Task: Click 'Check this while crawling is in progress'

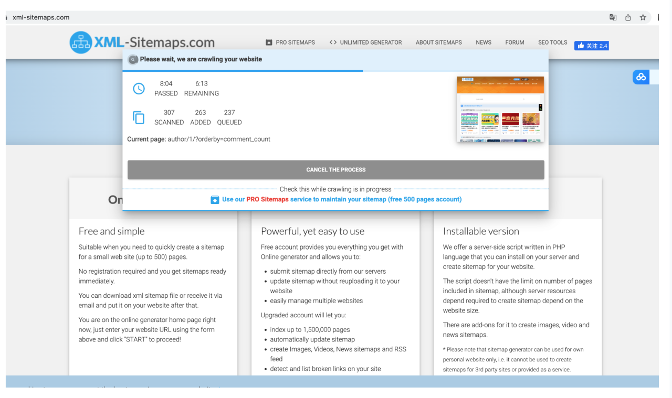Action: [x=335, y=189]
